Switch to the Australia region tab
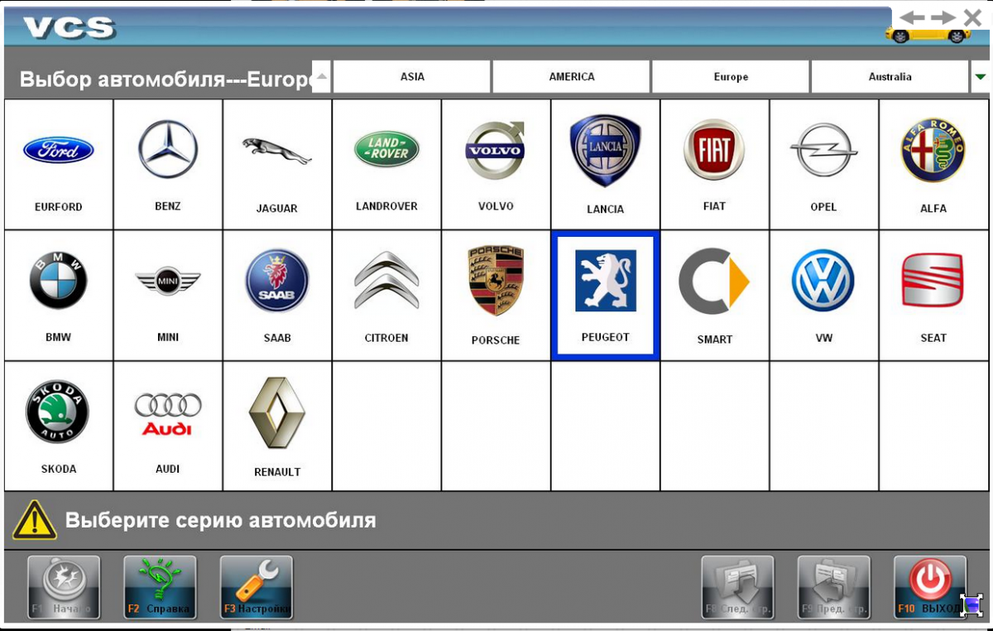The height and width of the screenshot is (631, 993). click(x=890, y=76)
